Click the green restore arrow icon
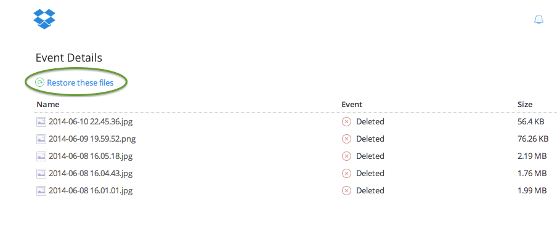Screen dimensions: 557x226 [x=40, y=83]
